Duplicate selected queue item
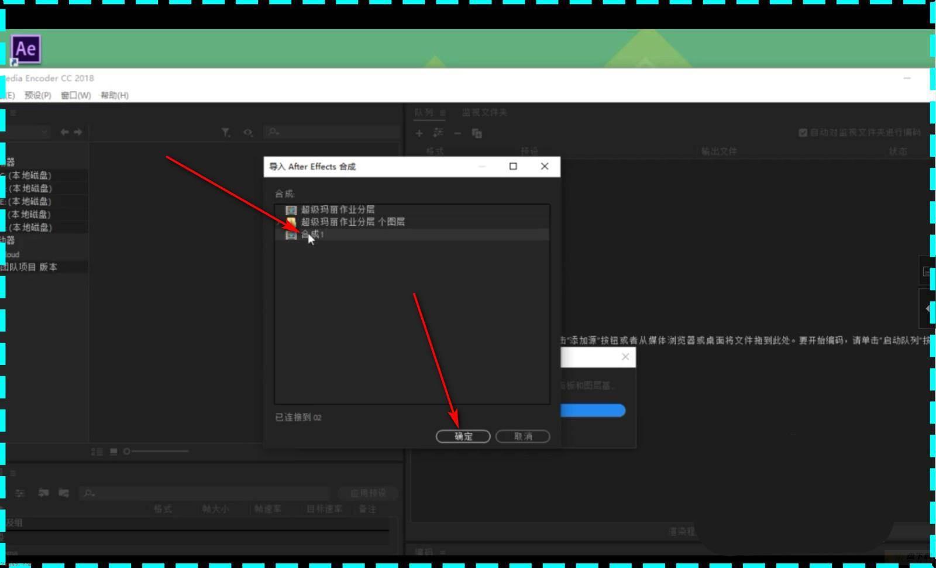 (x=477, y=133)
